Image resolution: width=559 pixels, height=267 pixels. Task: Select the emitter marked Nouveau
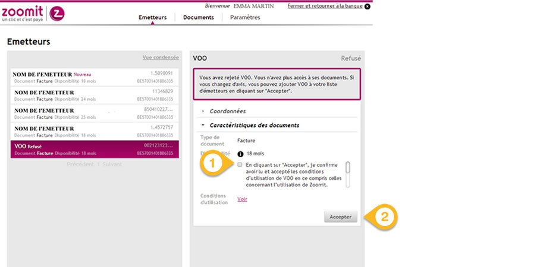95,77
